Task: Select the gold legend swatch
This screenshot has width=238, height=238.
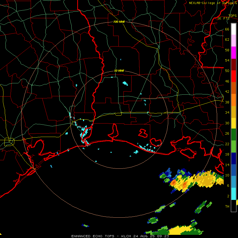Action: 234,112
